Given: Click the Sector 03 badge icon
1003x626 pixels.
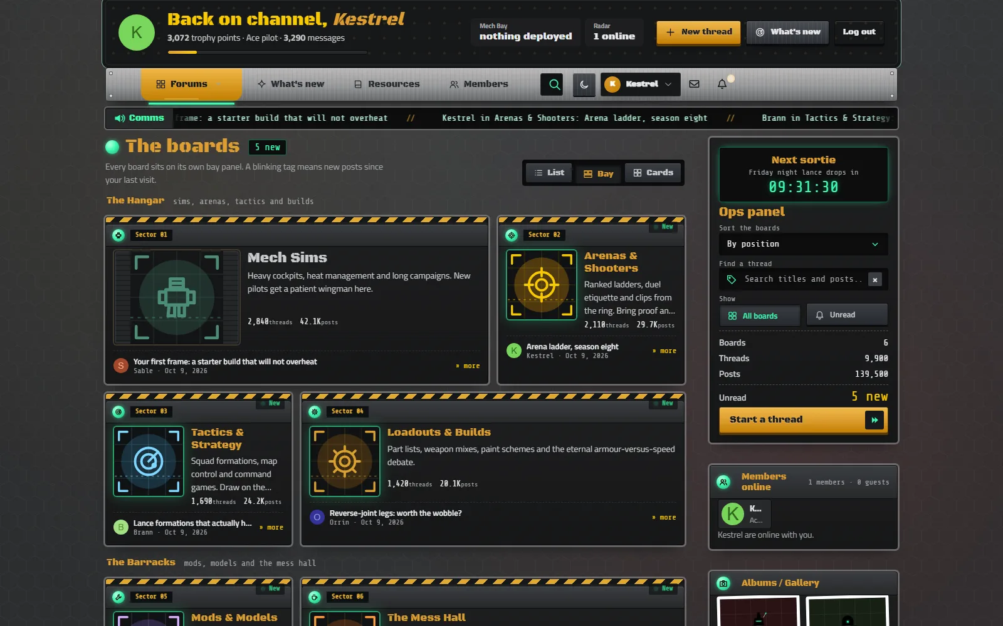Looking at the screenshot, I should tap(118, 411).
